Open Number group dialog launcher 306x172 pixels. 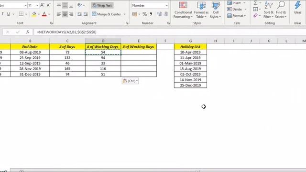(x=168, y=23)
